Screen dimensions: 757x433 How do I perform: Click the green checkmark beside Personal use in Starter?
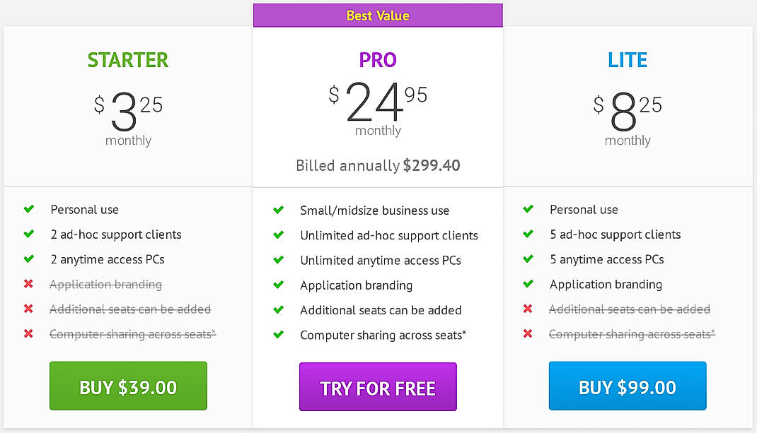[x=28, y=210]
